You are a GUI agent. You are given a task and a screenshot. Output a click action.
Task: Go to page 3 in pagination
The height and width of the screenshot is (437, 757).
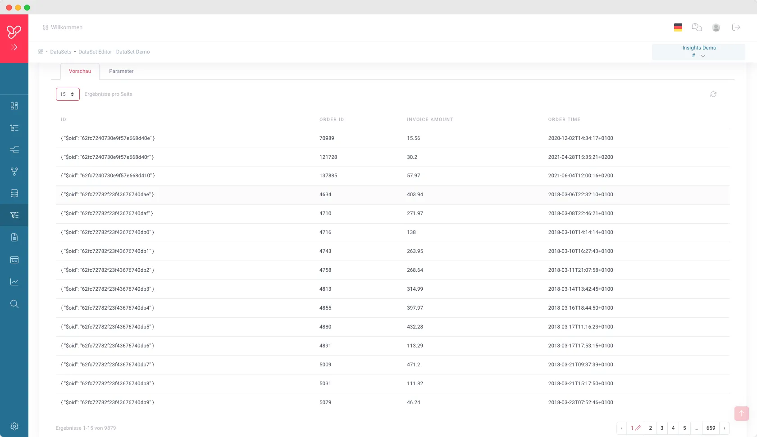coord(662,428)
